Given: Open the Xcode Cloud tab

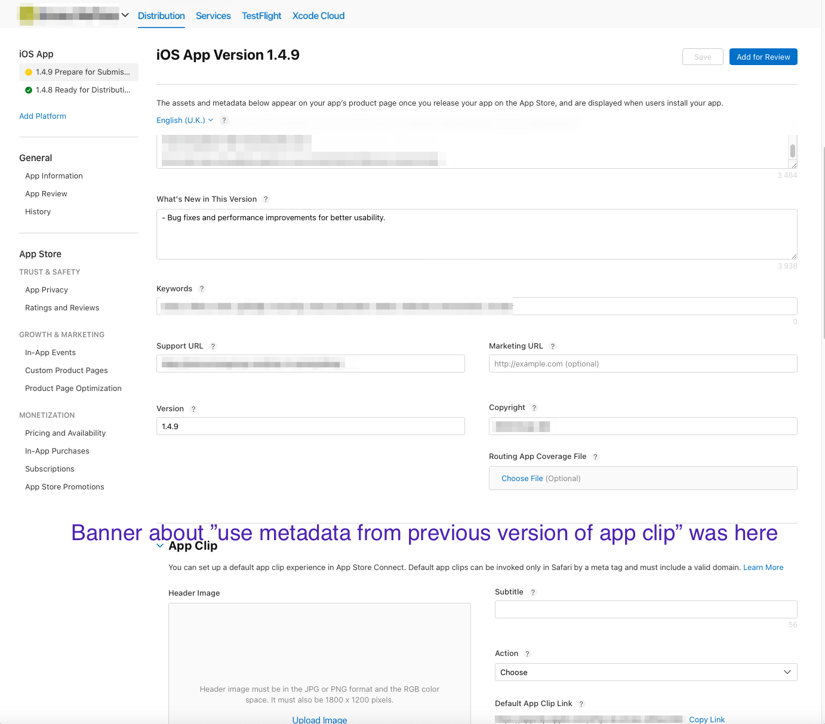Looking at the screenshot, I should coord(318,16).
